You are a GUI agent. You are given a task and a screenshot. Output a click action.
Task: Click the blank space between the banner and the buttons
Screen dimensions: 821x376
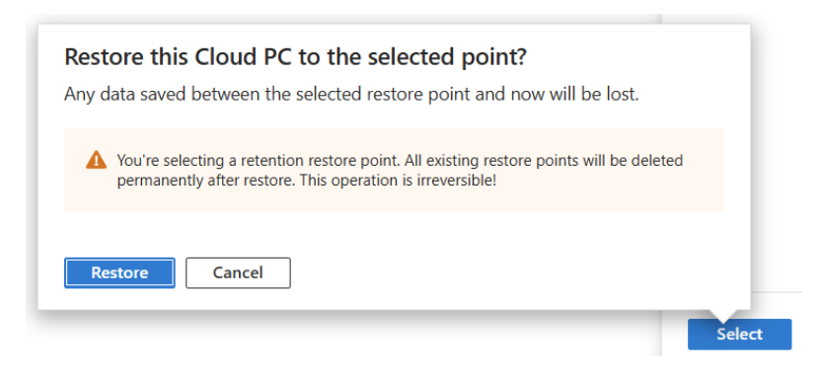click(x=394, y=234)
